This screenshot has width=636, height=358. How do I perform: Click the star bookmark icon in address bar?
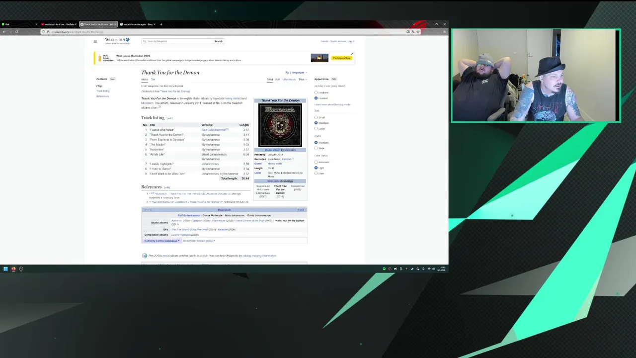point(418,32)
